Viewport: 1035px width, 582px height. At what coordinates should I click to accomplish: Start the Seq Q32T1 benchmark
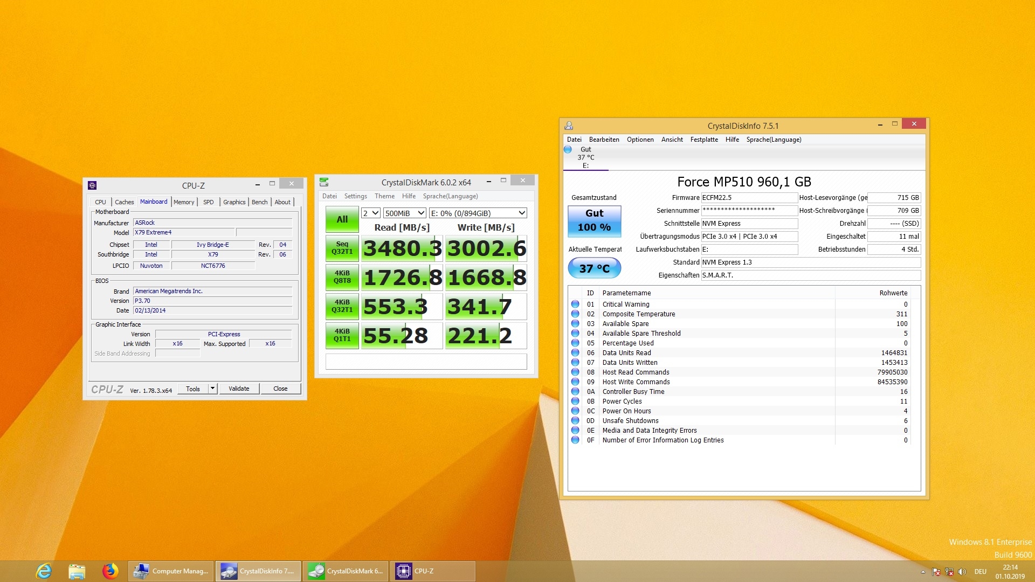tap(342, 248)
